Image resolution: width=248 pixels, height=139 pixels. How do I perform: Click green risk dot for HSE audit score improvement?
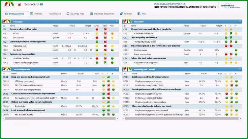point(114,90)
